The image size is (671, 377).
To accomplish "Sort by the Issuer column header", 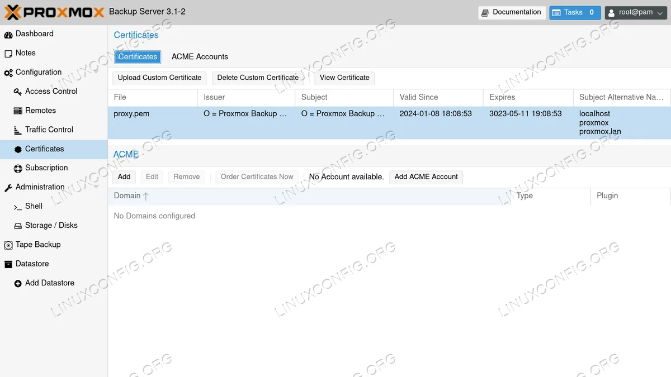I will [246, 97].
